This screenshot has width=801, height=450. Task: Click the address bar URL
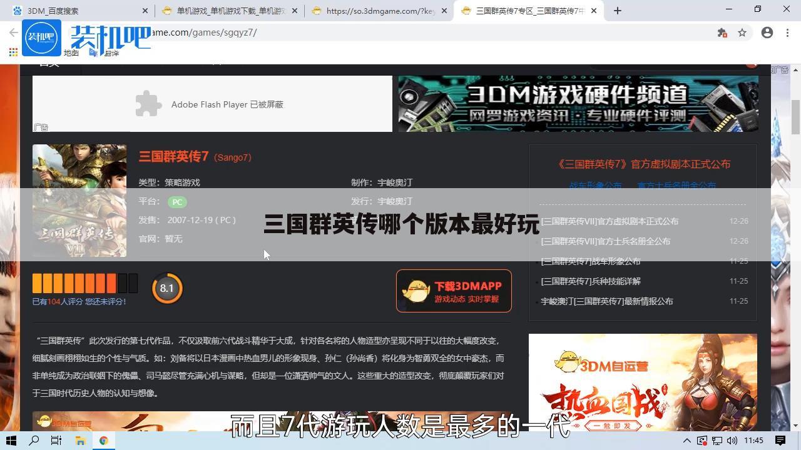click(x=203, y=32)
